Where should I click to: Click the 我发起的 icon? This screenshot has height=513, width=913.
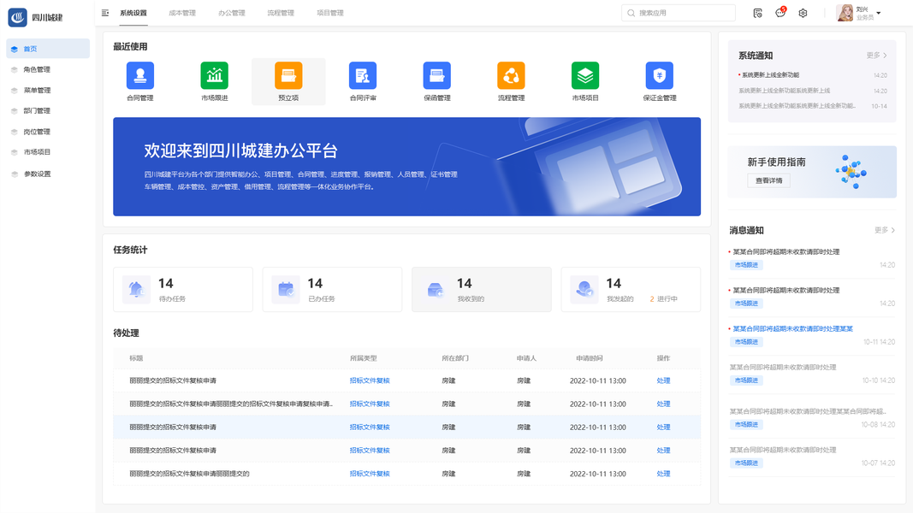pos(584,289)
